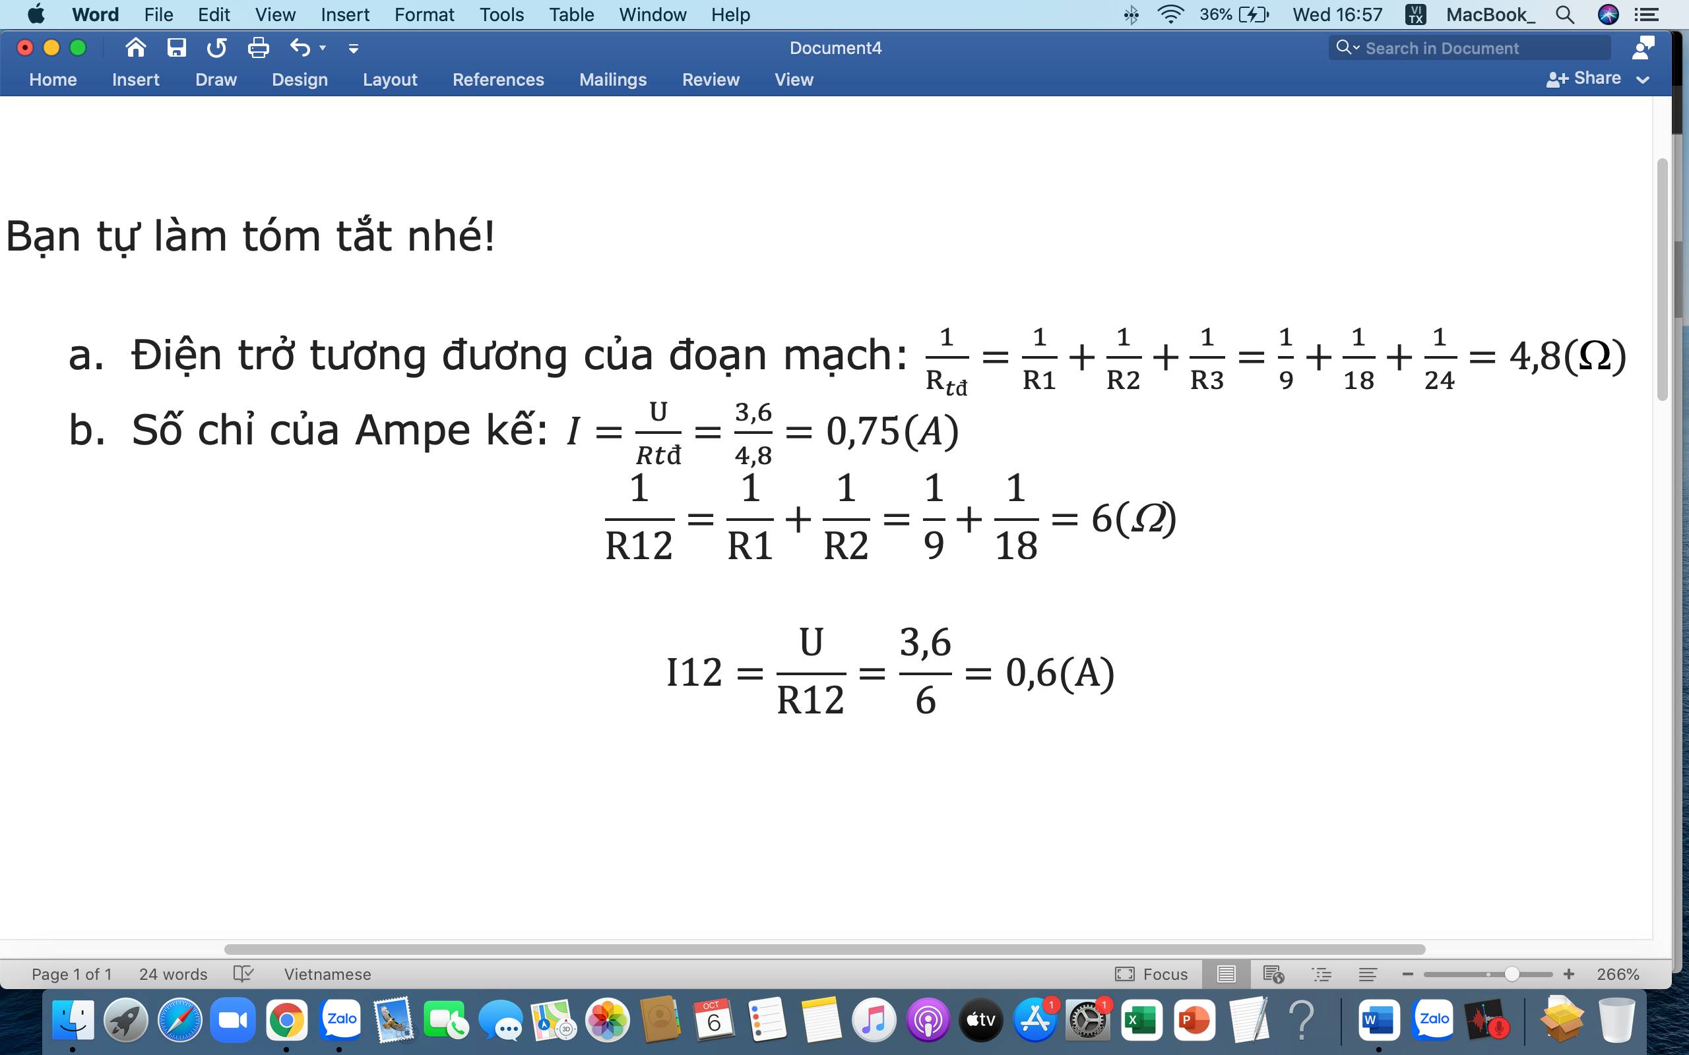The height and width of the screenshot is (1055, 1689).
Task: Open the Mailings ribbon tab
Action: click(613, 80)
